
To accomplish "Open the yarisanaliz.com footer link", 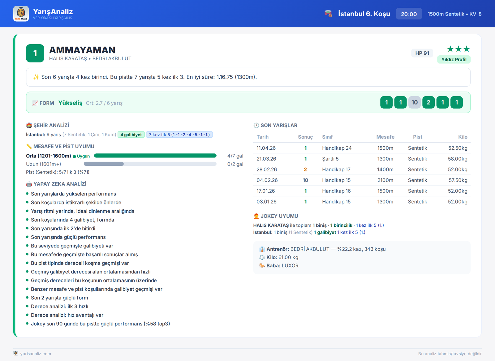I will click(36, 354).
